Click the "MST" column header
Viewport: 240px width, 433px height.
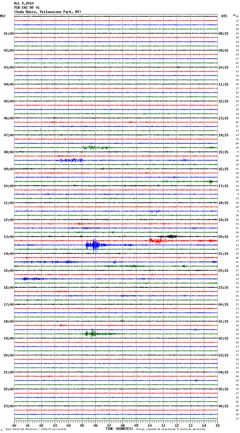point(3,16)
